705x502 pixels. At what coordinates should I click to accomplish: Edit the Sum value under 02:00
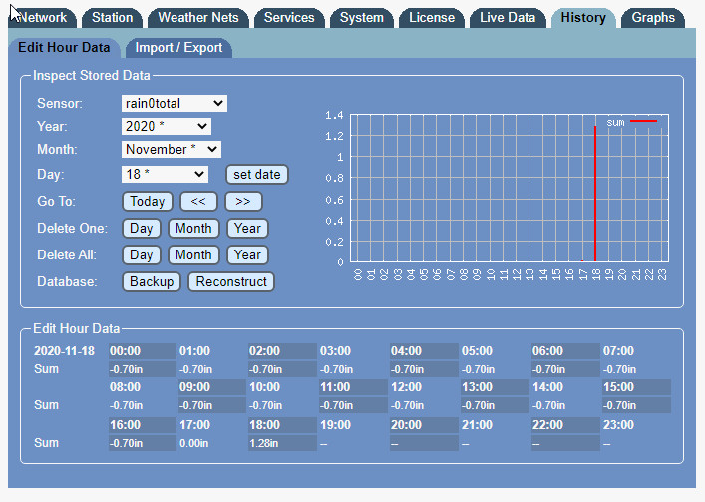282,369
